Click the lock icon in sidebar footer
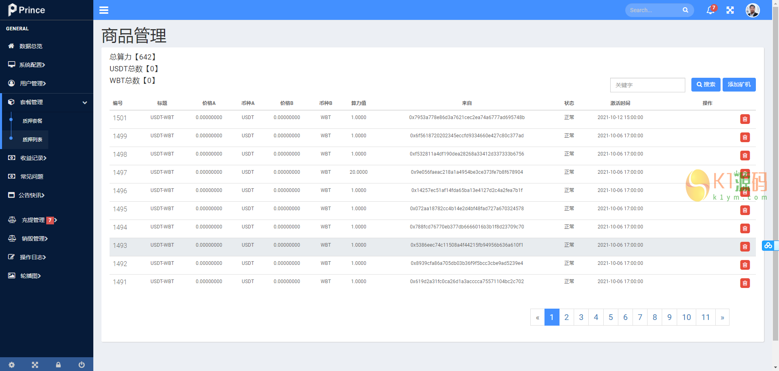The height and width of the screenshot is (371, 779). tap(58, 365)
